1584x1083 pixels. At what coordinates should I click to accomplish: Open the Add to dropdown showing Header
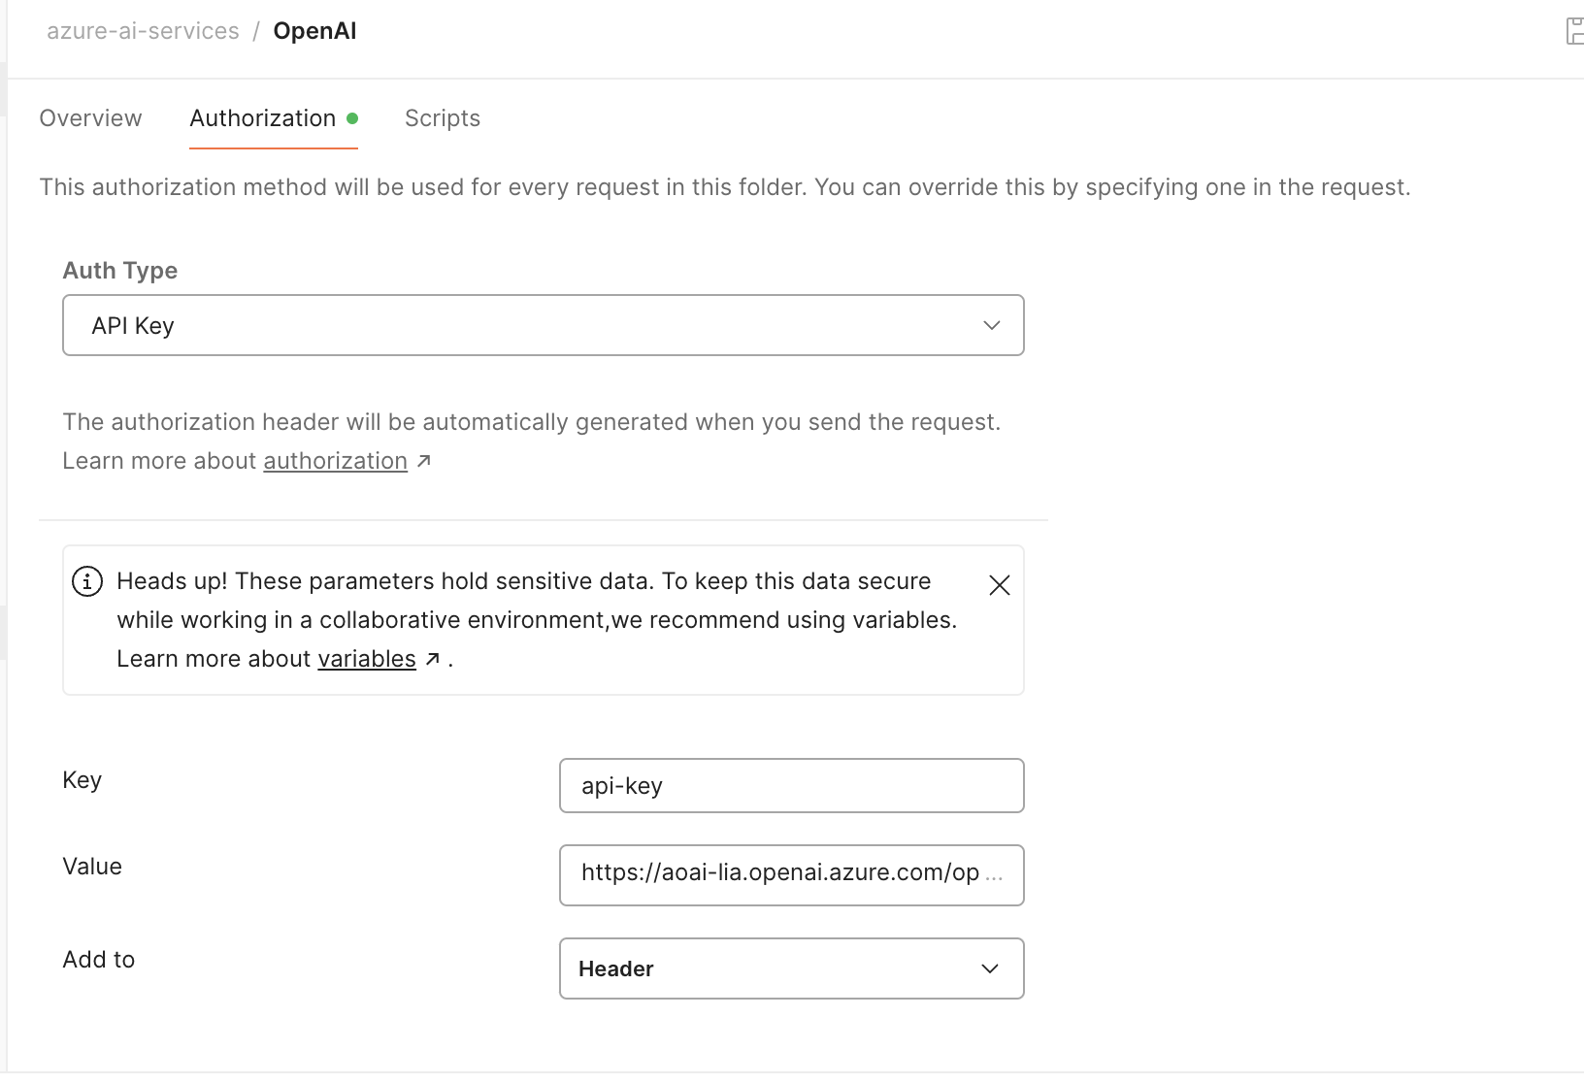click(x=792, y=968)
